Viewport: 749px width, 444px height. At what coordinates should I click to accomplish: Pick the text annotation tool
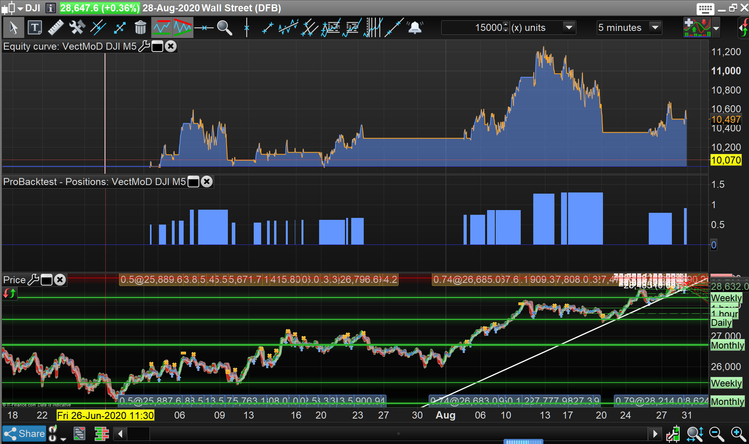[x=35, y=28]
